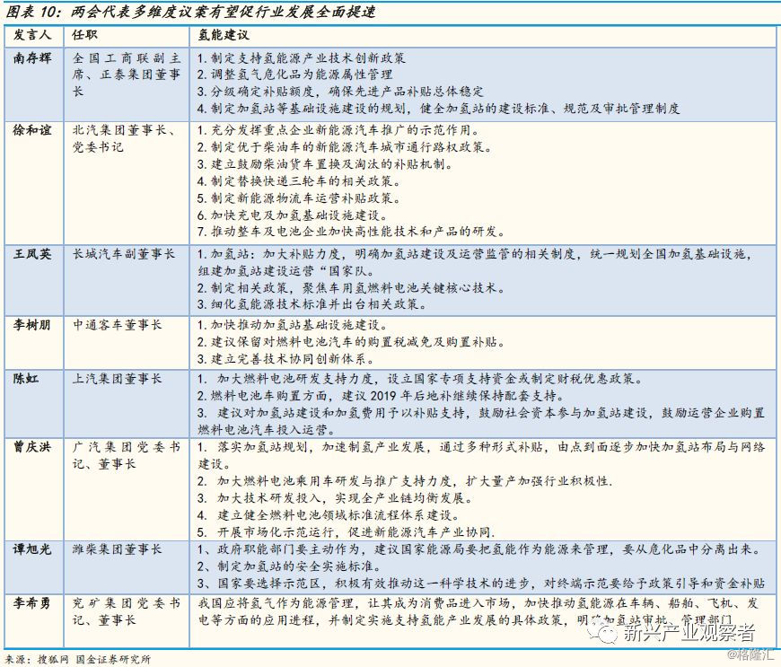Click the line '2. 制定相关政策, 聚焦车用氢燃料电池关键核心技术'
The image size is (781, 667).
[352, 288]
